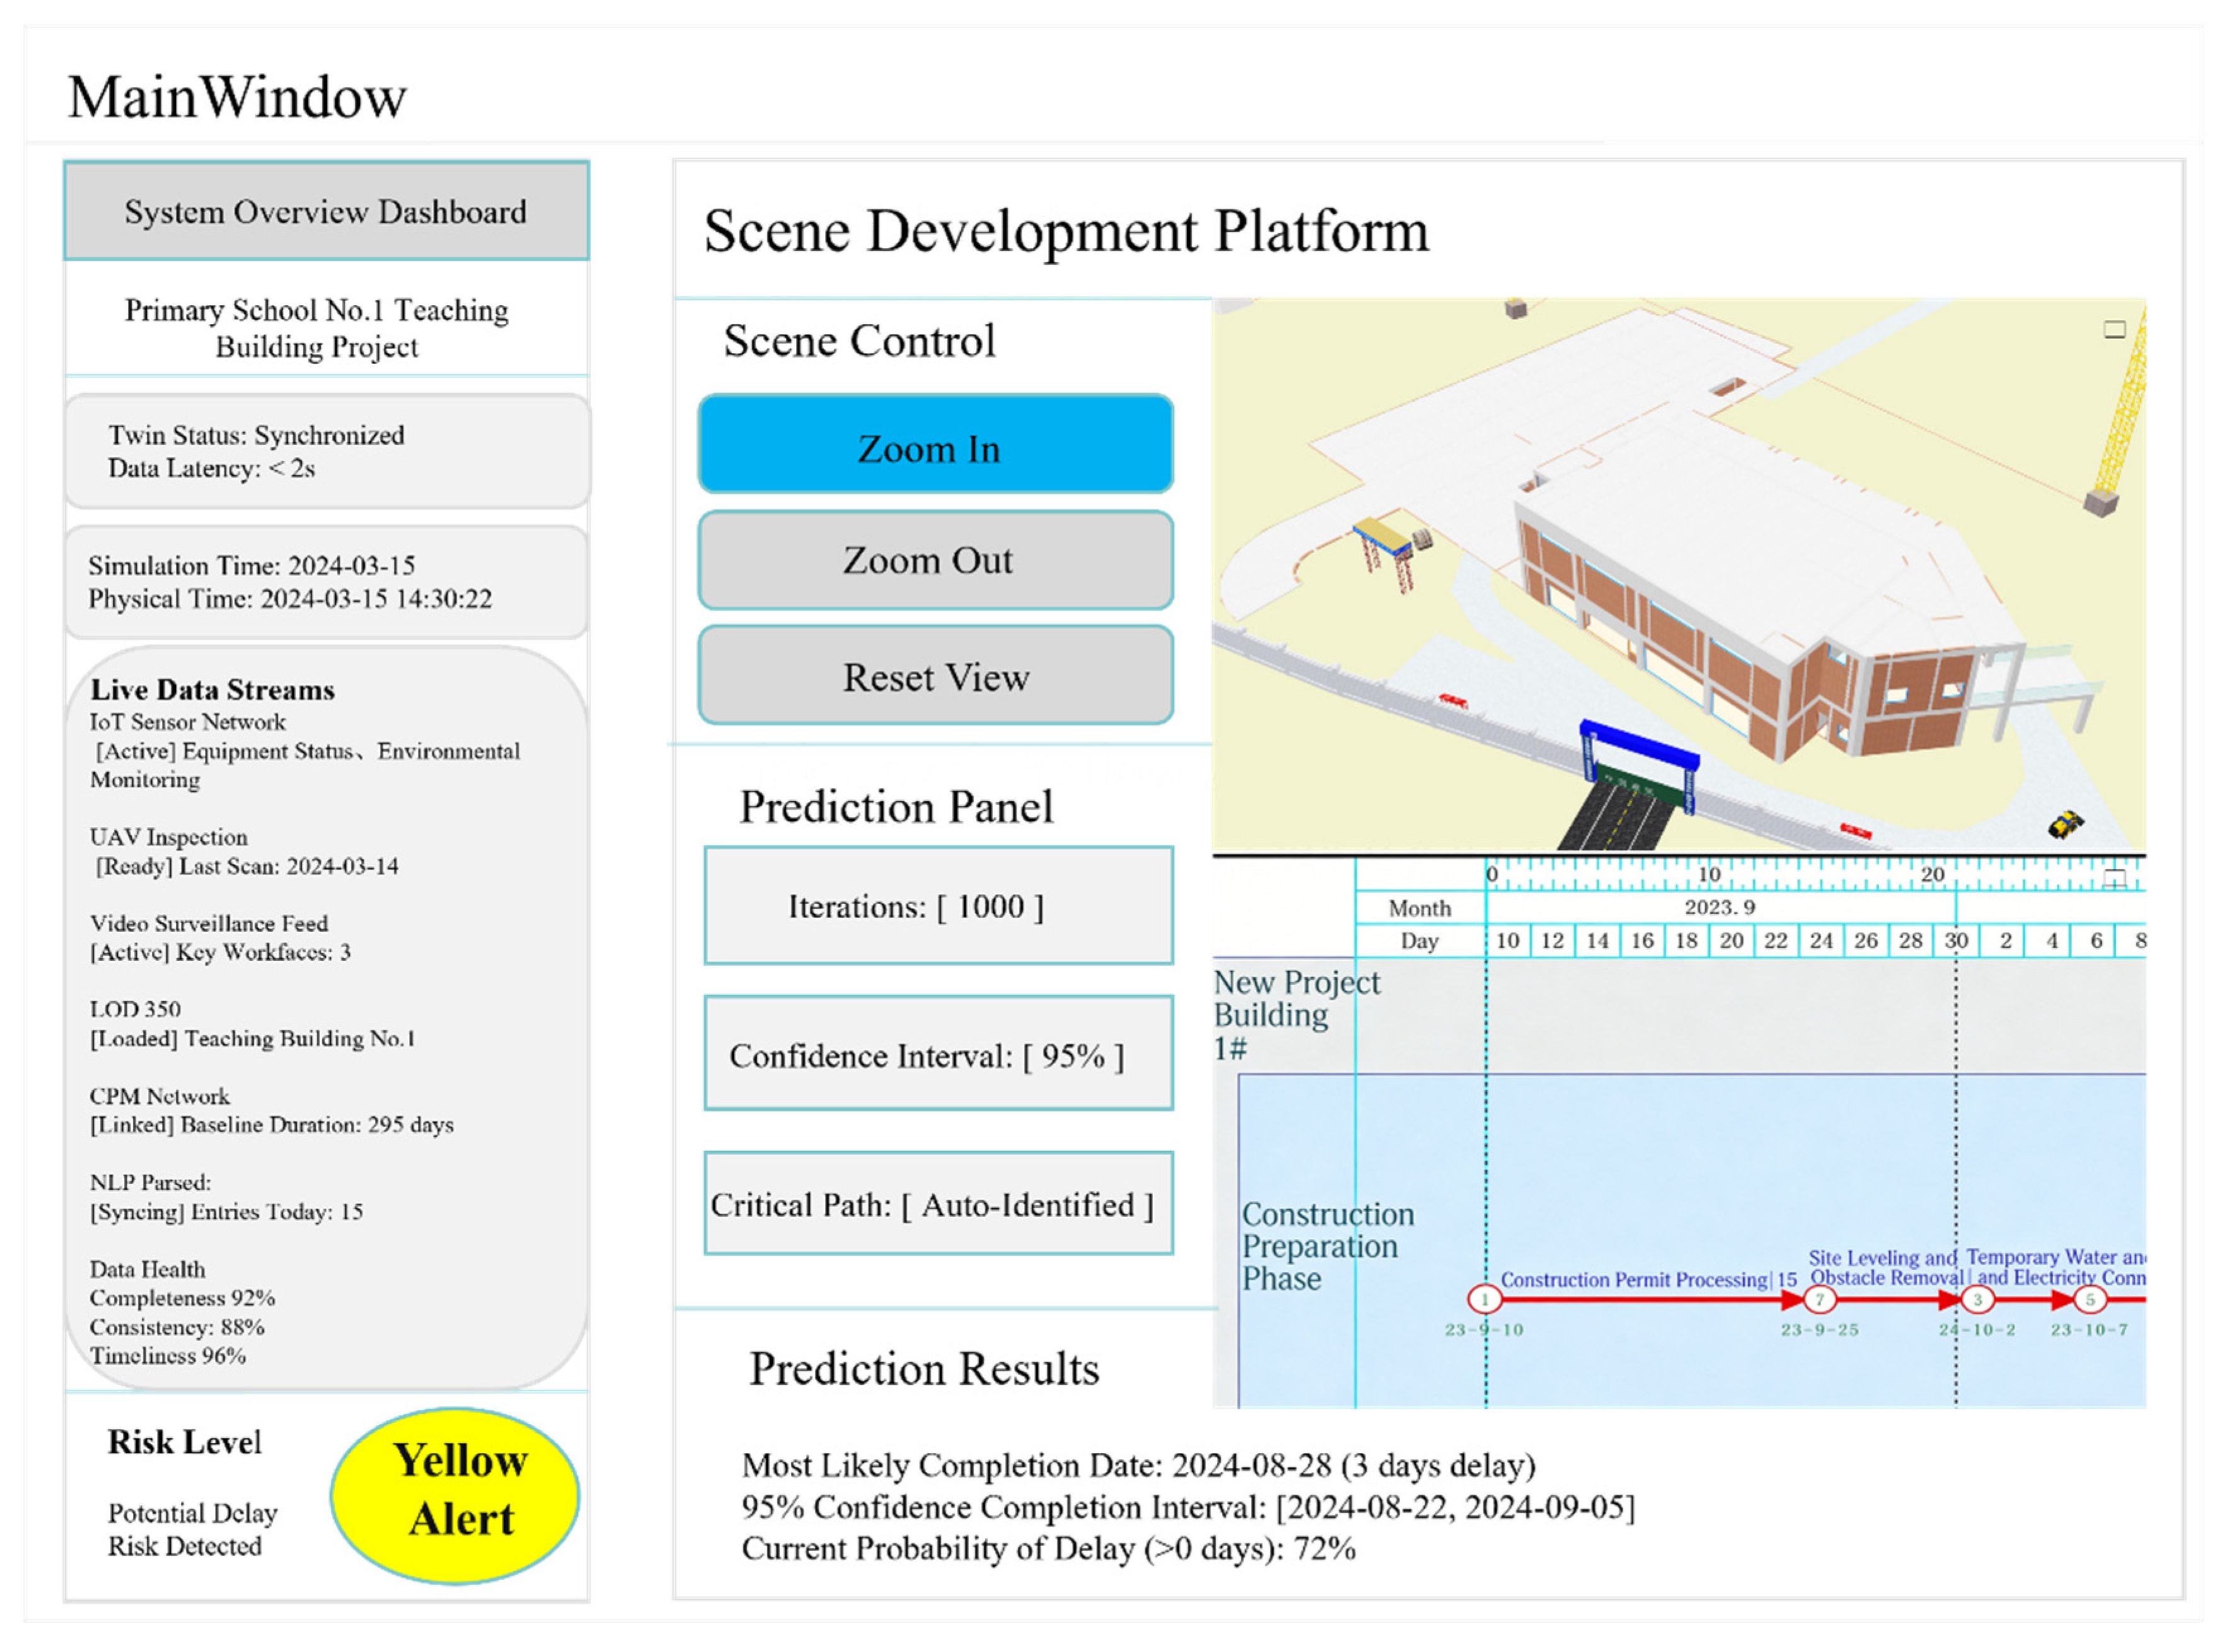The width and height of the screenshot is (2232, 1652).
Task: Click the Construction Preparation Phase row label
Action: [1328, 1246]
